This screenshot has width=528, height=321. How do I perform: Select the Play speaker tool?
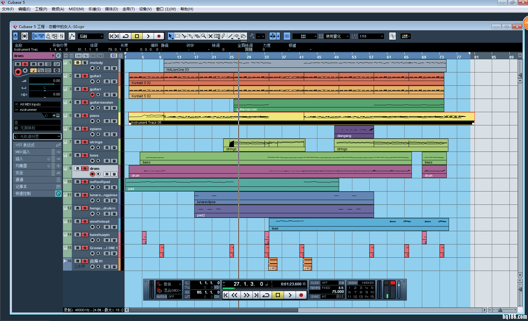tap(237, 36)
